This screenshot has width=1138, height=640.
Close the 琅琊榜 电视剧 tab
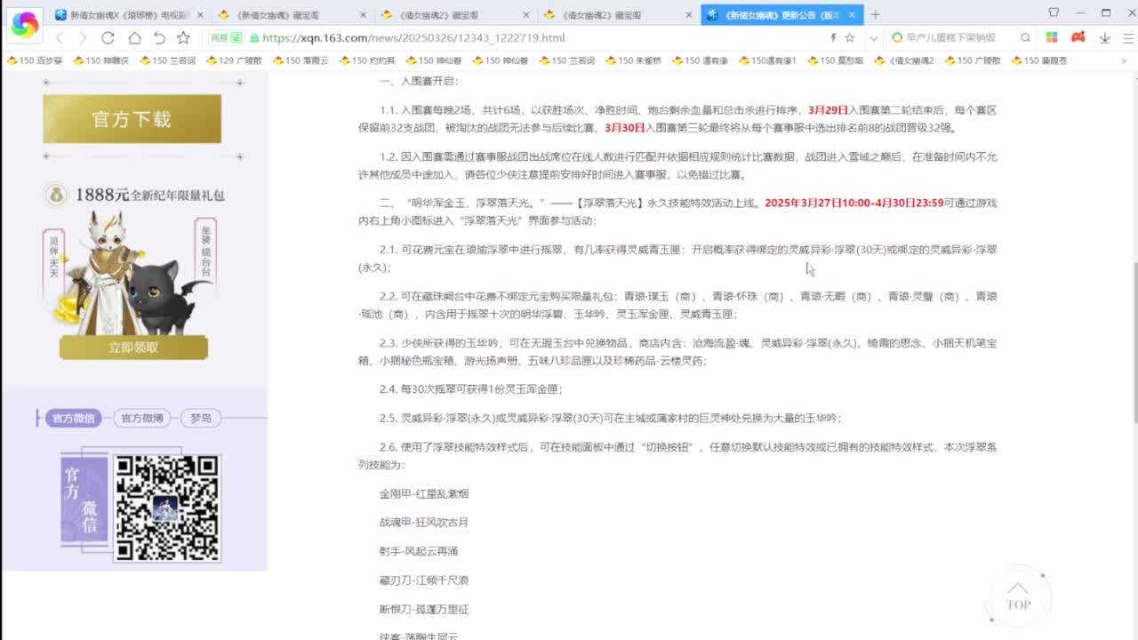pyautogui.click(x=199, y=15)
